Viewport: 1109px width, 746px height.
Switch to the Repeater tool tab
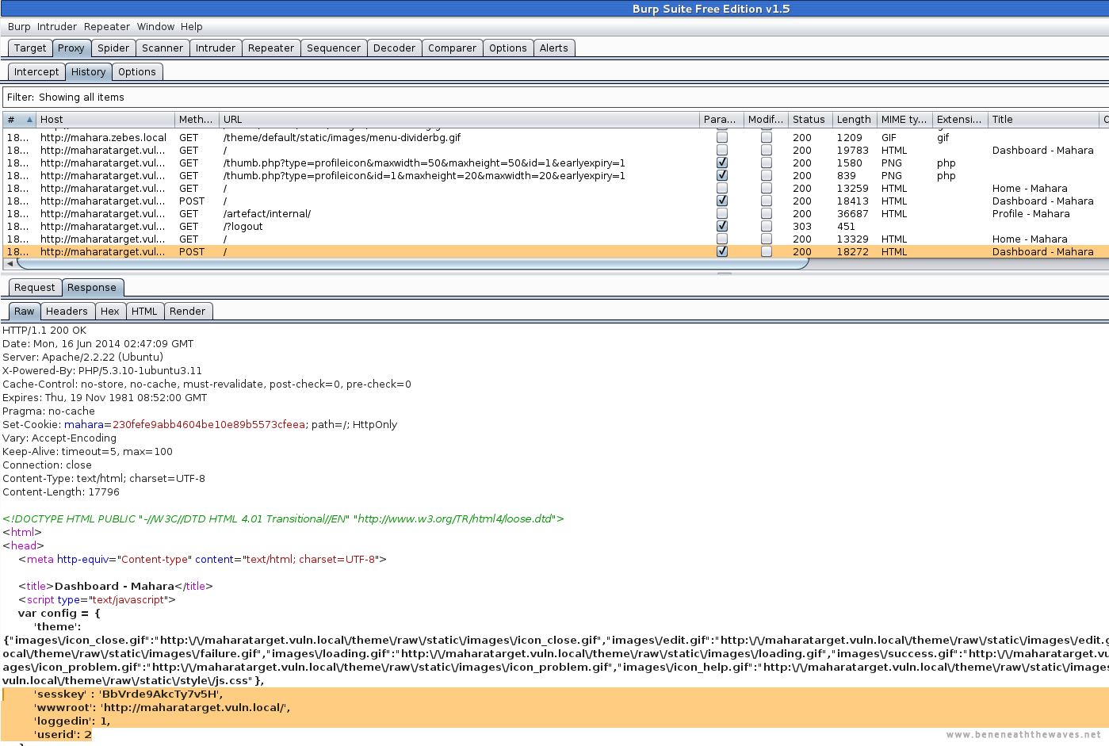point(271,48)
